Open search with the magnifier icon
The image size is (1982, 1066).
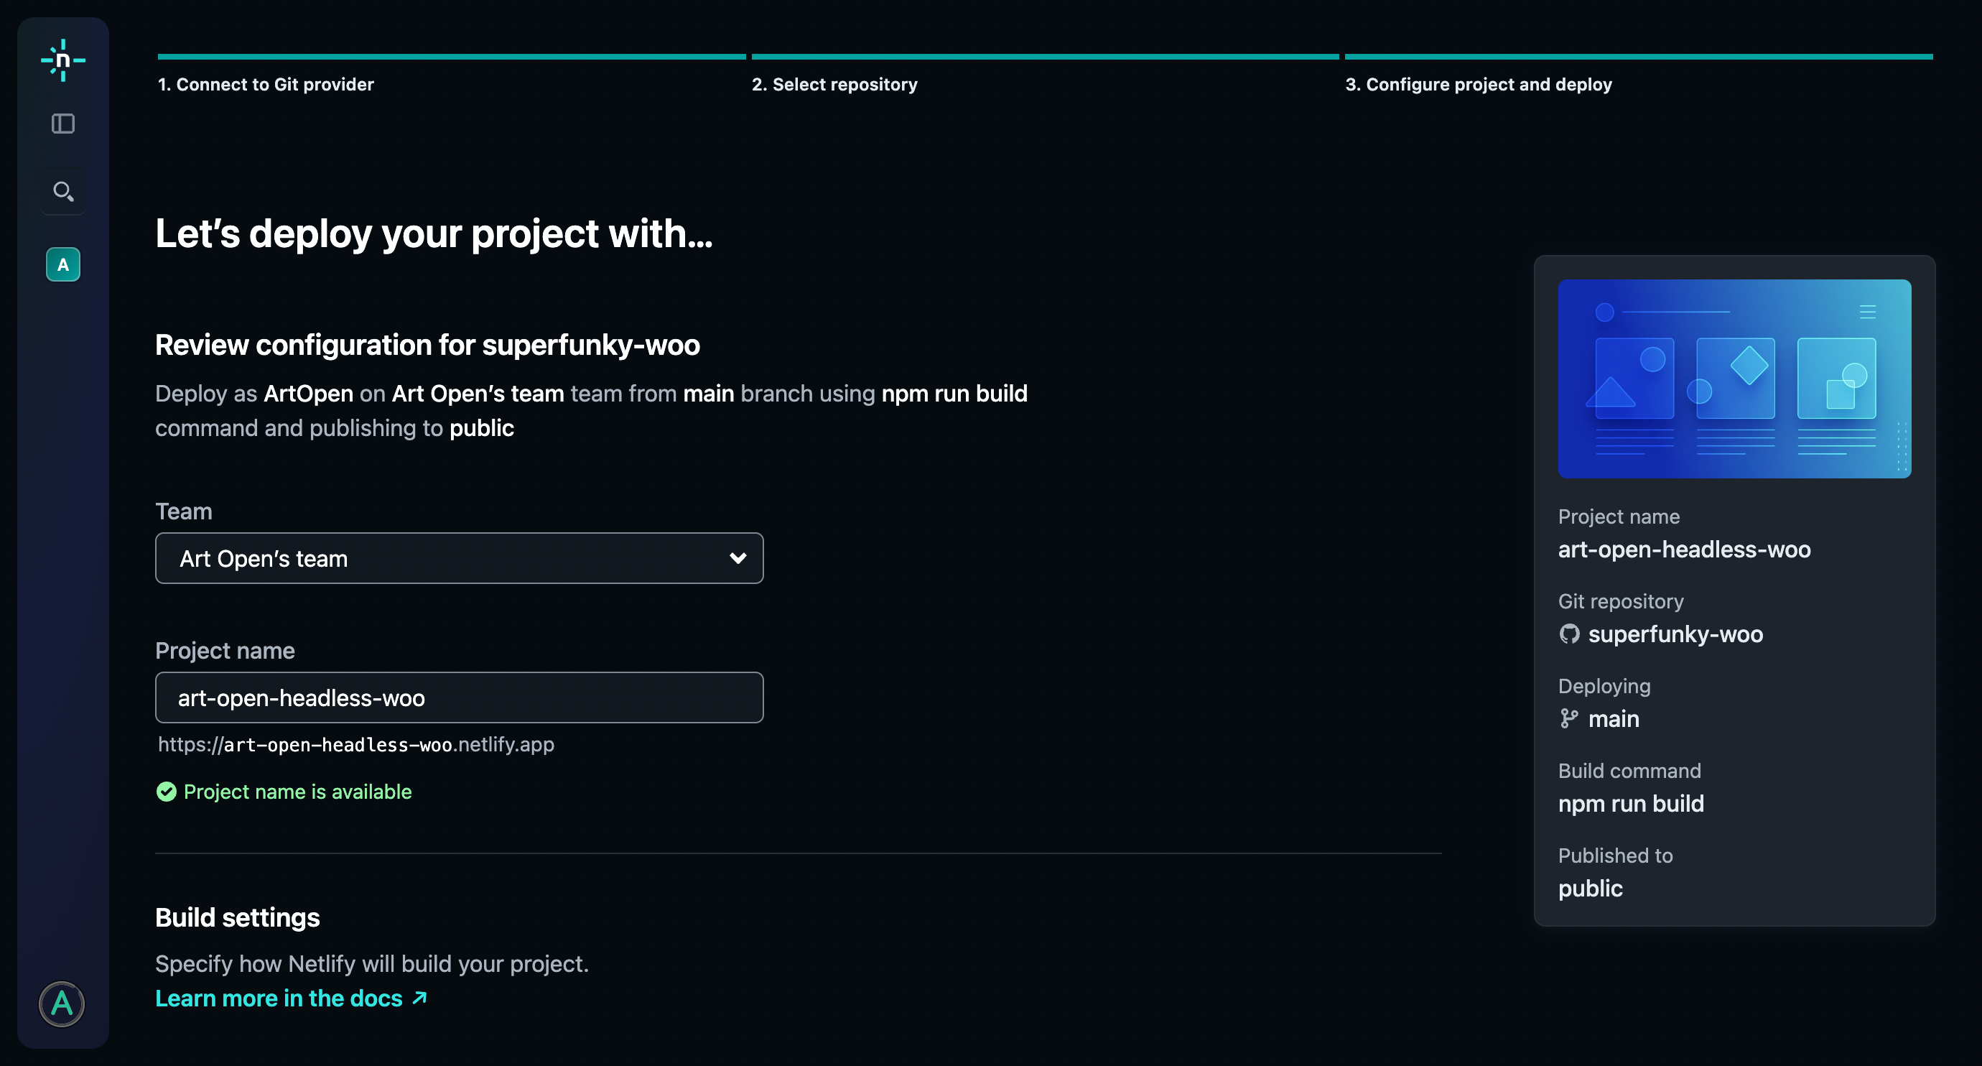(x=62, y=191)
